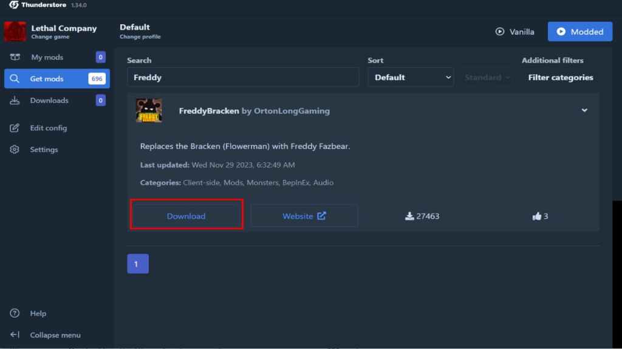
Task: Click the Downloads tray icon
Action: (x=15, y=101)
